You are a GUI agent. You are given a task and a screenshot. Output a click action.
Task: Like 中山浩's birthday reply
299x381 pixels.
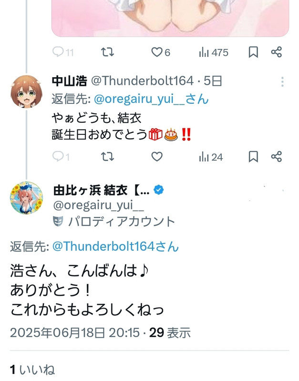coord(157,157)
